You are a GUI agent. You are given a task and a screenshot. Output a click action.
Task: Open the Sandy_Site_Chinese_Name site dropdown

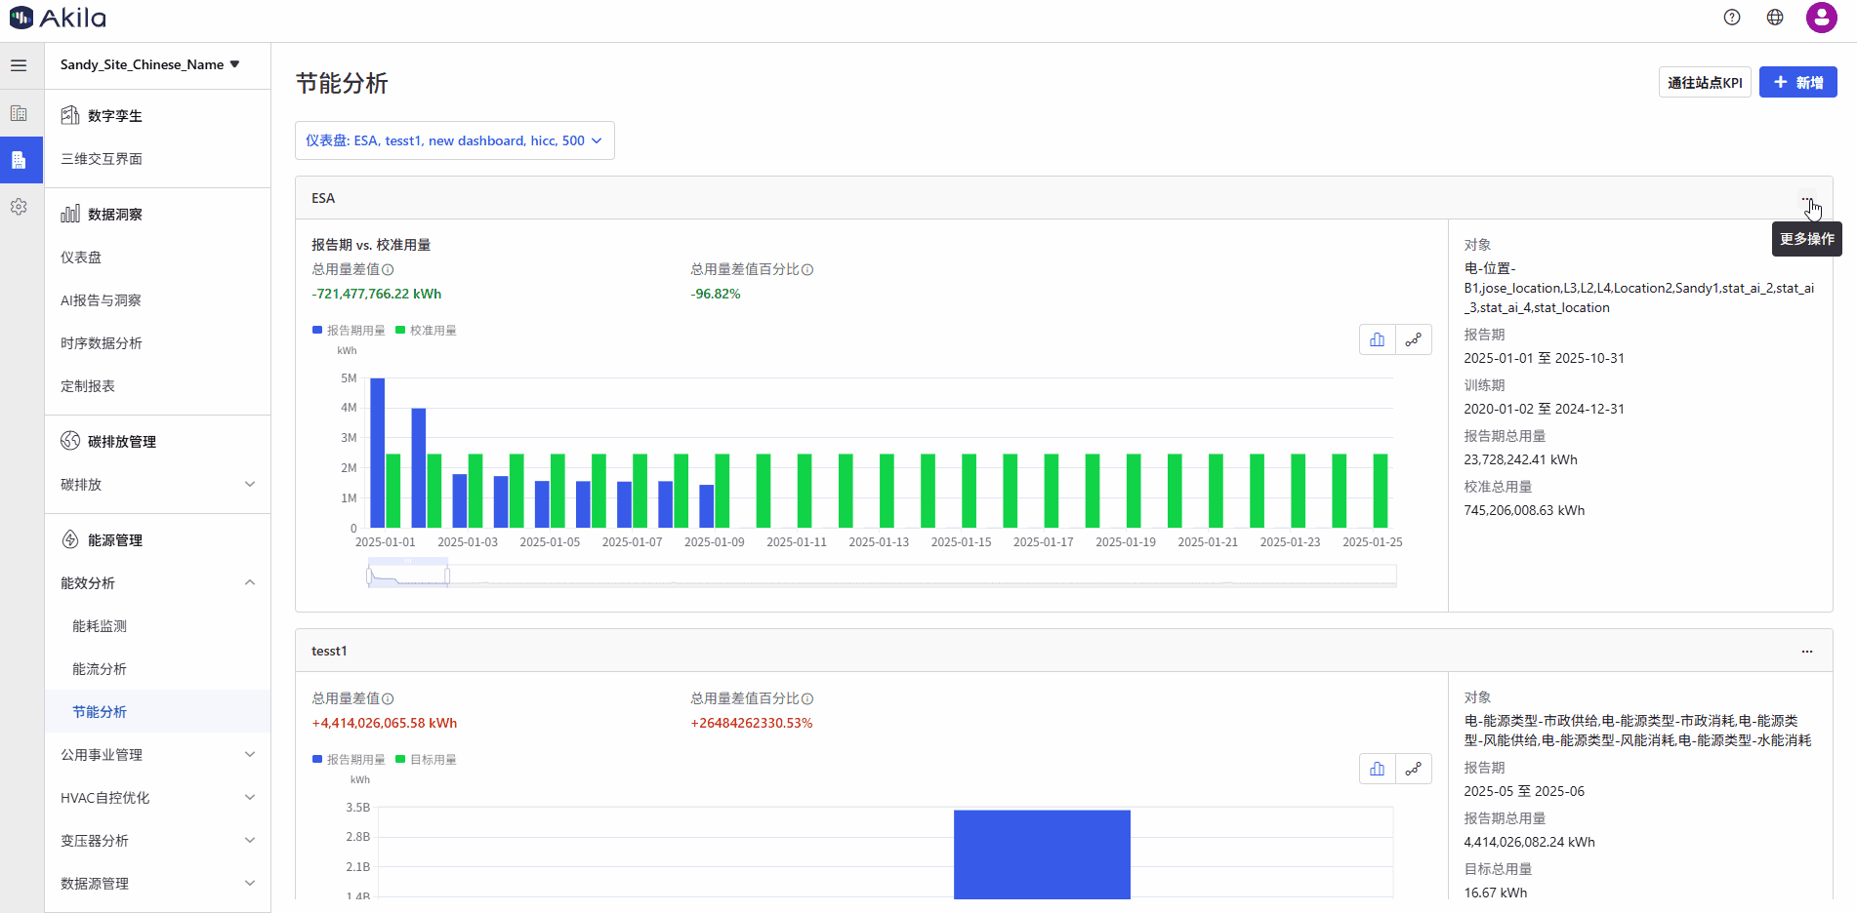pyautogui.click(x=149, y=64)
